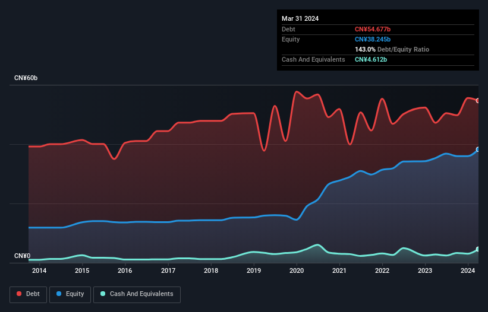Screen dimensions: 488x312
Task: Click the CN¥38.245b equity value
Action: click(x=373, y=39)
